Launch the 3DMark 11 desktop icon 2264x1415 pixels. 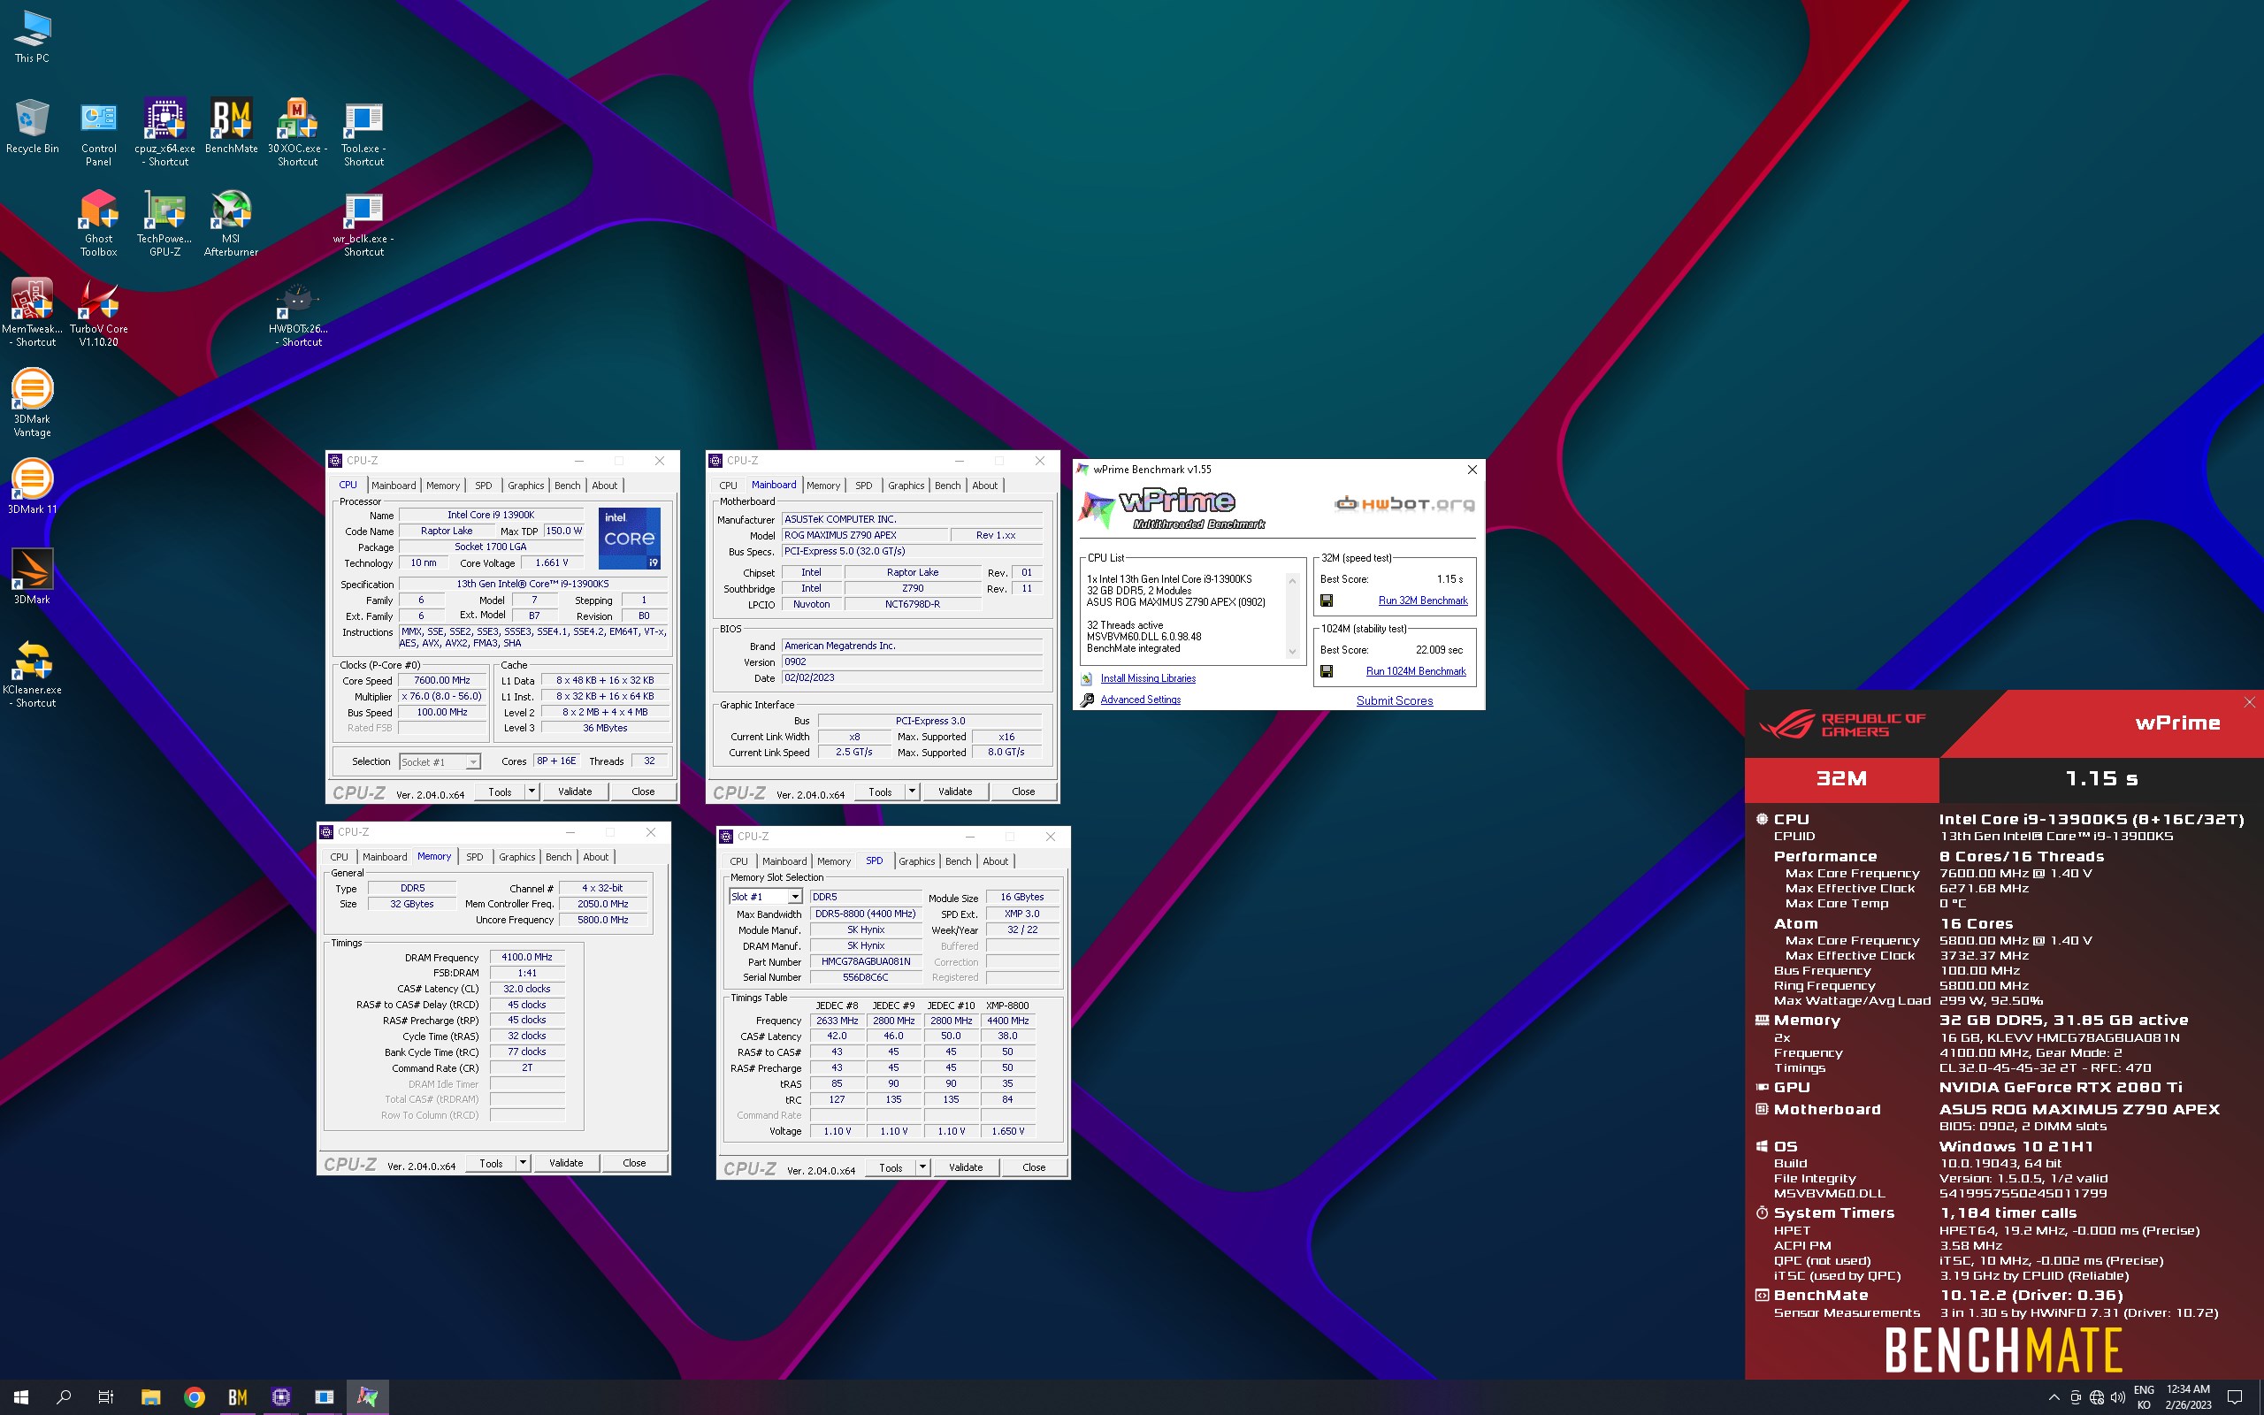coord(32,486)
